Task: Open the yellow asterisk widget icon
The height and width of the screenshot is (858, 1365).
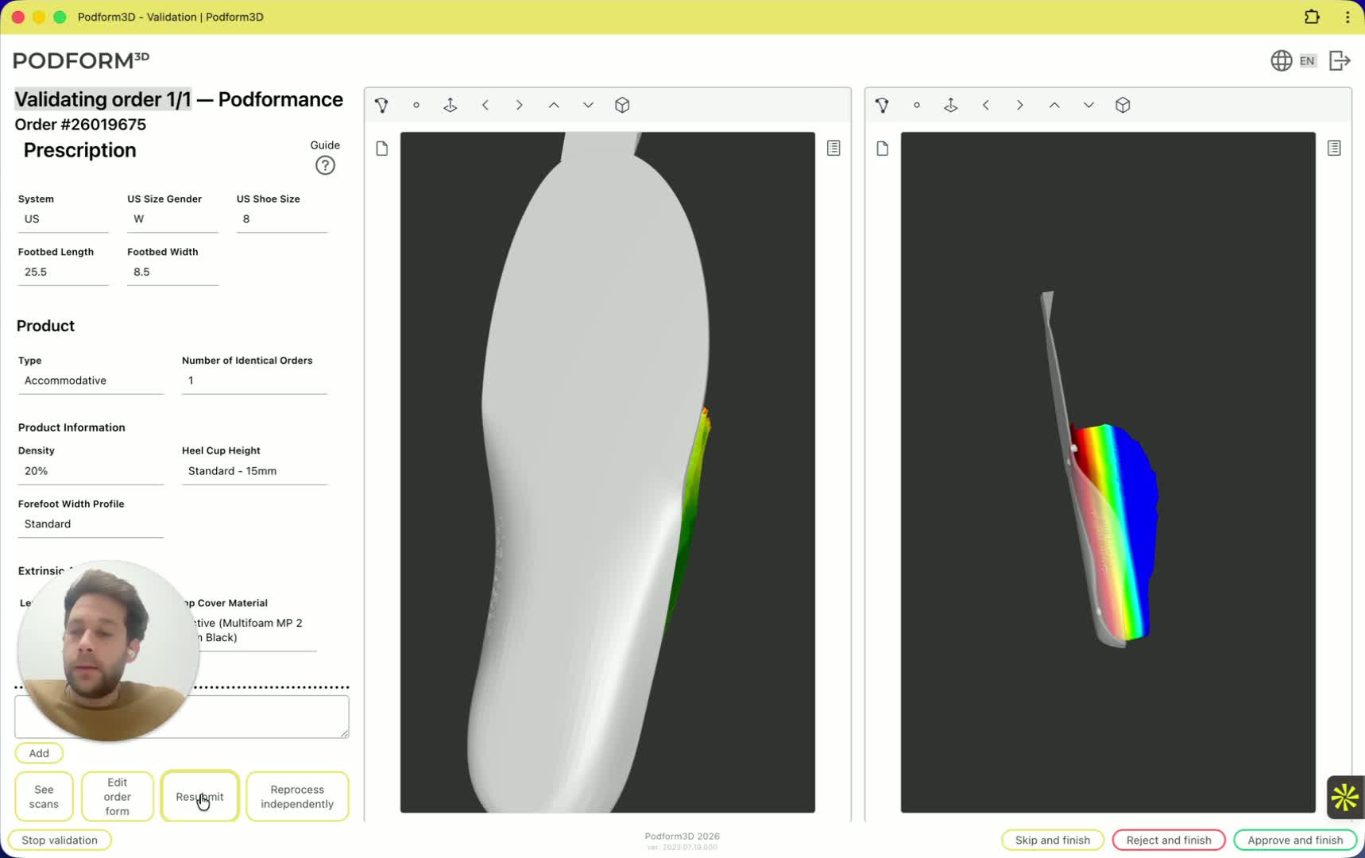Action: [x=1344, y=797]
